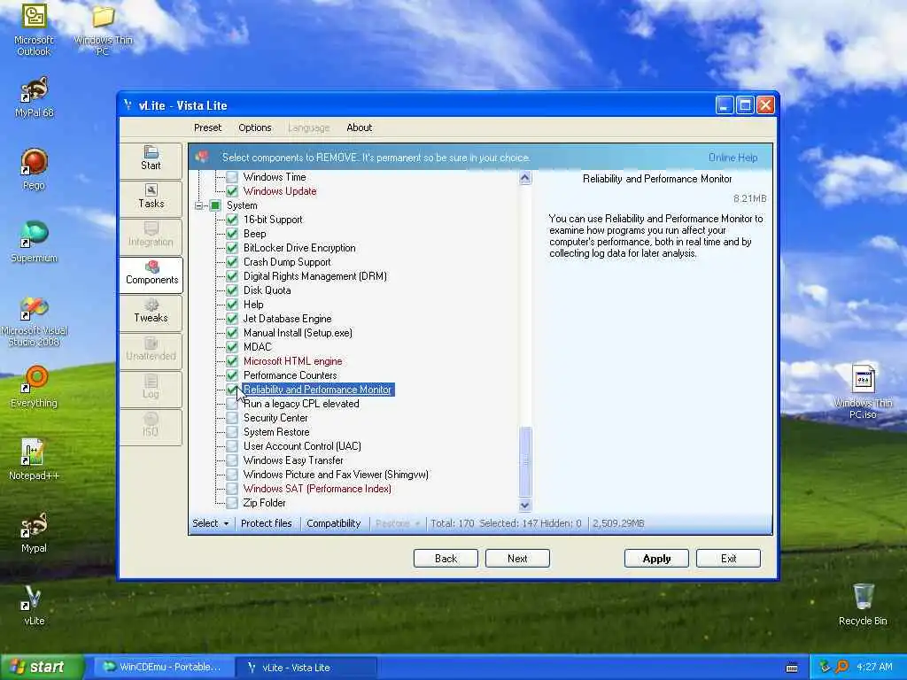Open the Microsoft Outlook desktop icon
Image resolution: width=907 pixels, height=680 pixels.
point(34,30)
